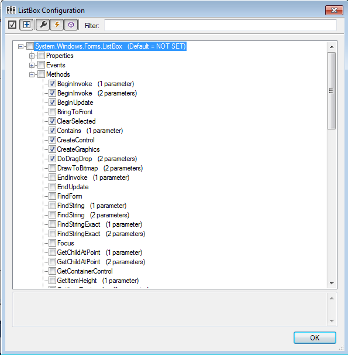Click the up arrow of the tree scrollbar
348x355 pixels.
332,47
